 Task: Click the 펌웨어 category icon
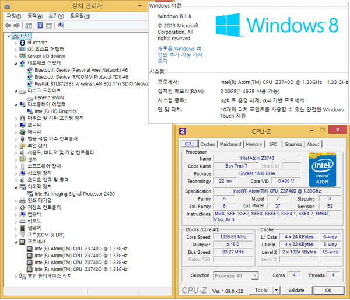click(x=22, y=228)
